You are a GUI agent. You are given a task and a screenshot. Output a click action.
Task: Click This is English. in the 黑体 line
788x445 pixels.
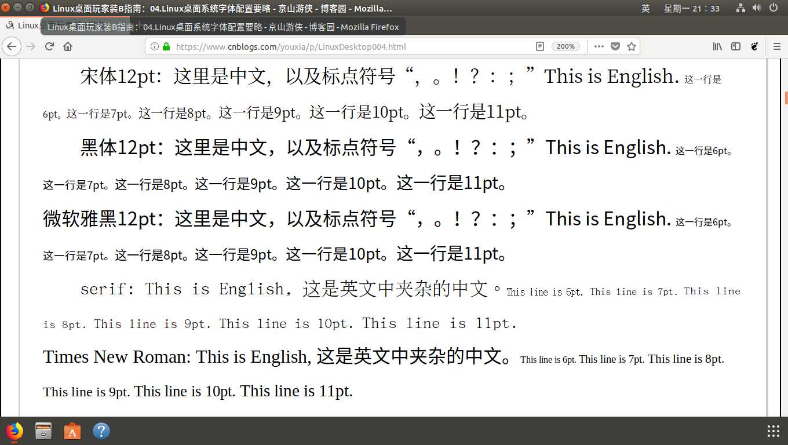pos(608,148)
